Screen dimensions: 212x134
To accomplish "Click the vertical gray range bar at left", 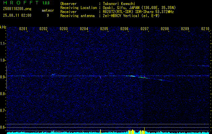I will pyautogui.click(x=6, y=77).
